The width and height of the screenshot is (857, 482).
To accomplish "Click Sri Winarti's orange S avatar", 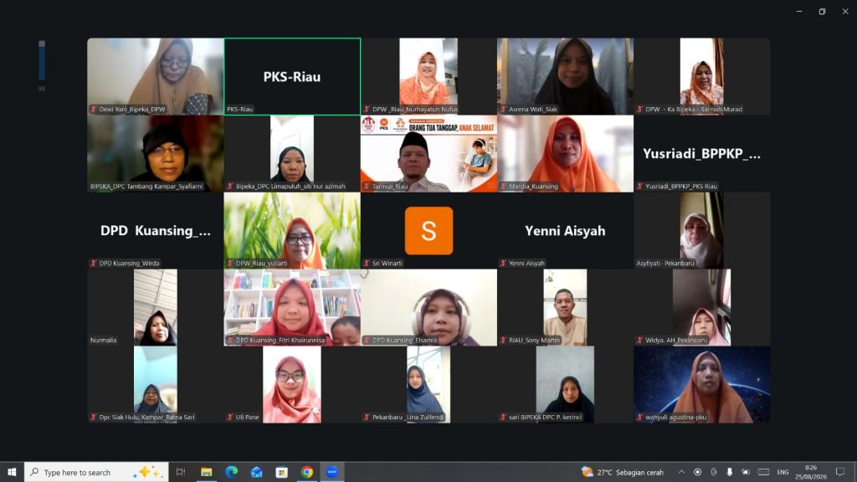I will 428,231.
